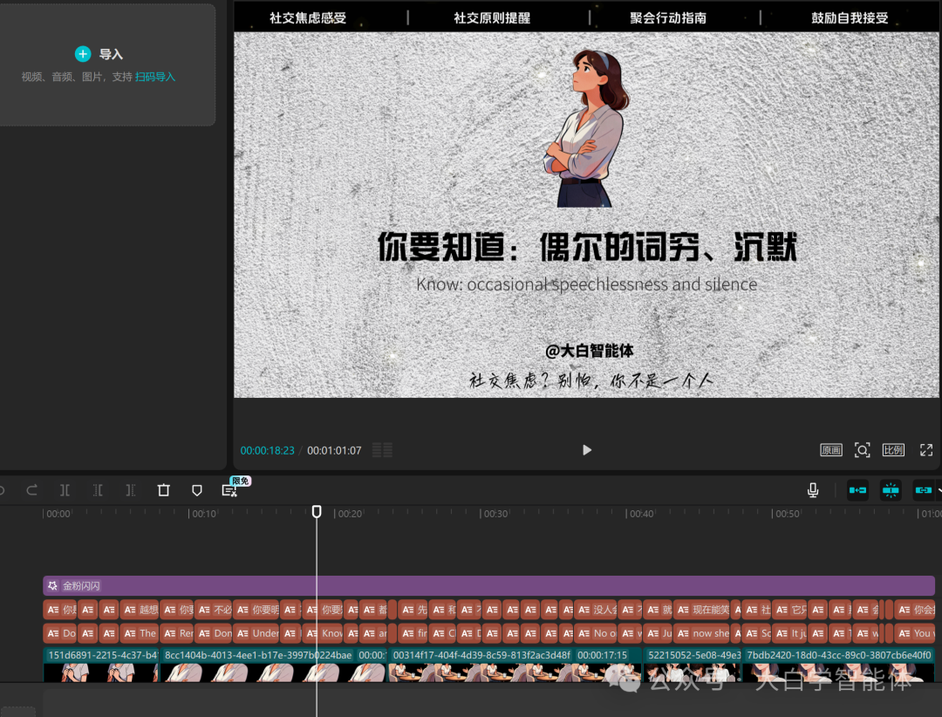Jump to 00:10 on timeline ruler

203,514
